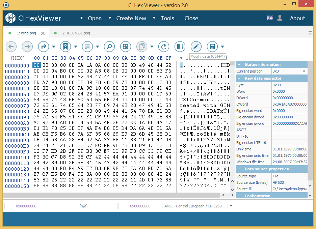Collapse the Configuration section

(239, 196)
